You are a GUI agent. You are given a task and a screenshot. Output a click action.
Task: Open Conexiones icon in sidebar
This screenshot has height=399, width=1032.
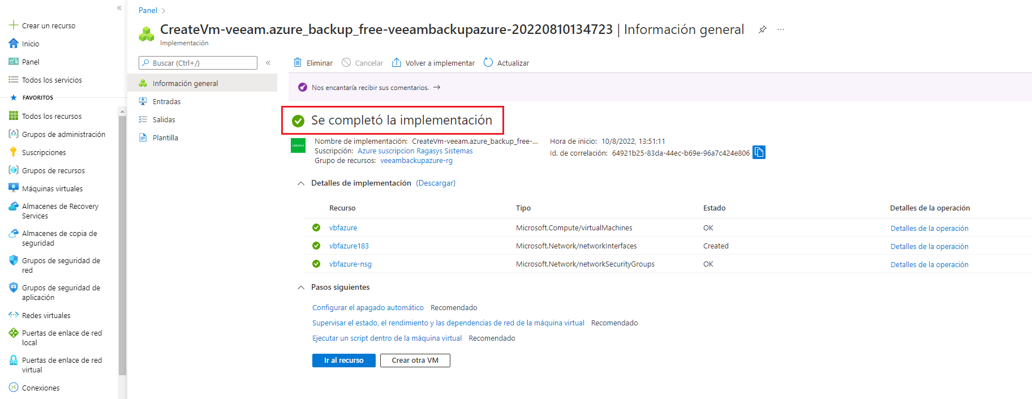[14, 387]
